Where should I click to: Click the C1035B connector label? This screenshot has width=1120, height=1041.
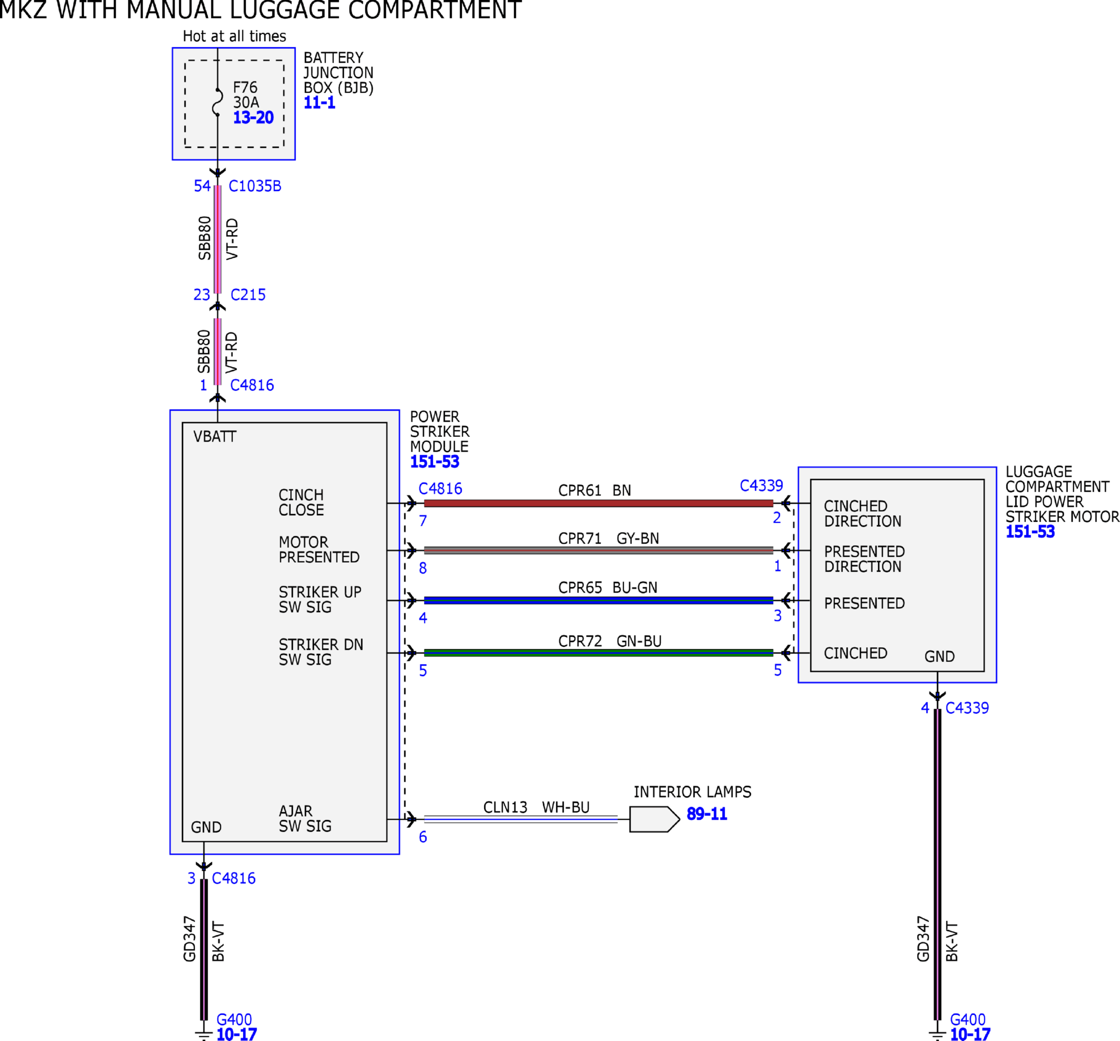(254, 186)
